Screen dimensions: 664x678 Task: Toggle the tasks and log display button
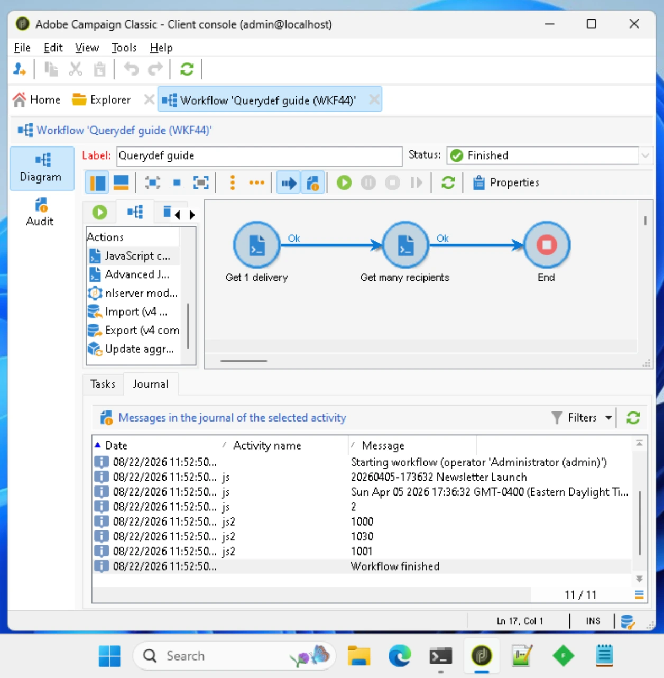tap(313, 183)
